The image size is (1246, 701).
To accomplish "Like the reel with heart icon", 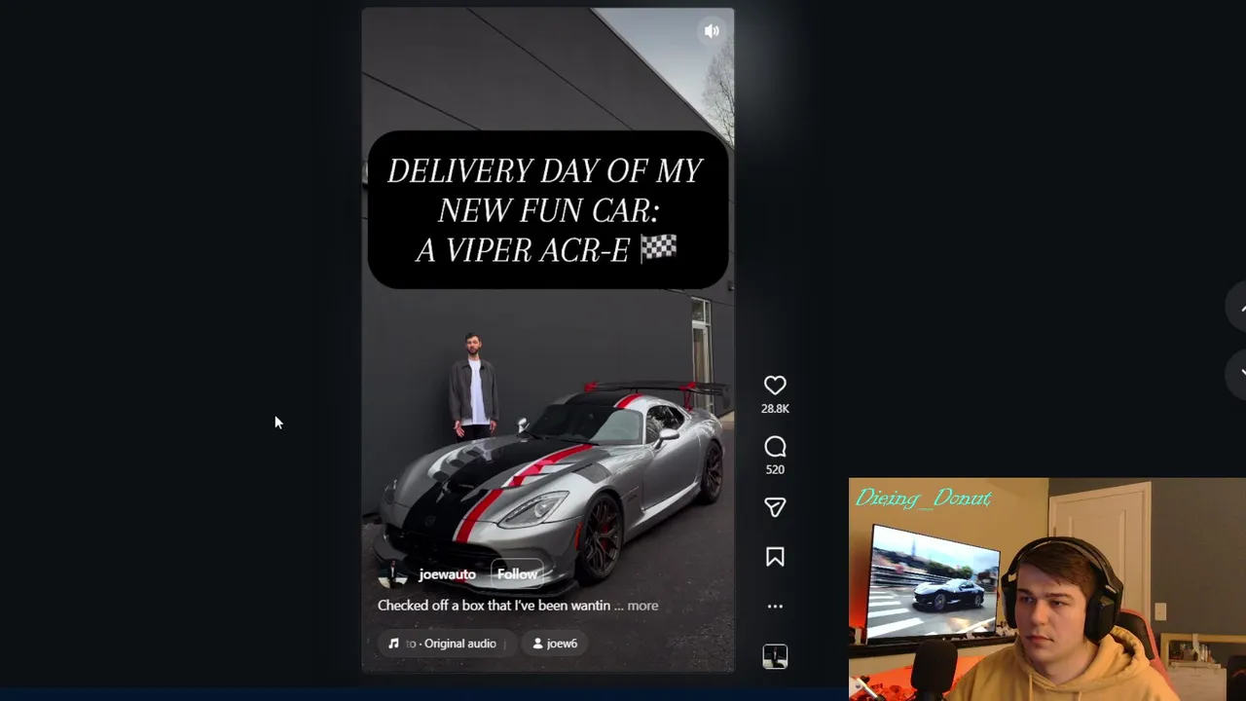I will point(775,386).
